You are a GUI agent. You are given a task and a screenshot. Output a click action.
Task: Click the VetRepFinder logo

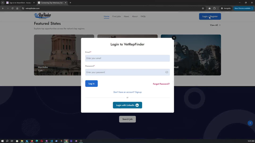[42, 16]
